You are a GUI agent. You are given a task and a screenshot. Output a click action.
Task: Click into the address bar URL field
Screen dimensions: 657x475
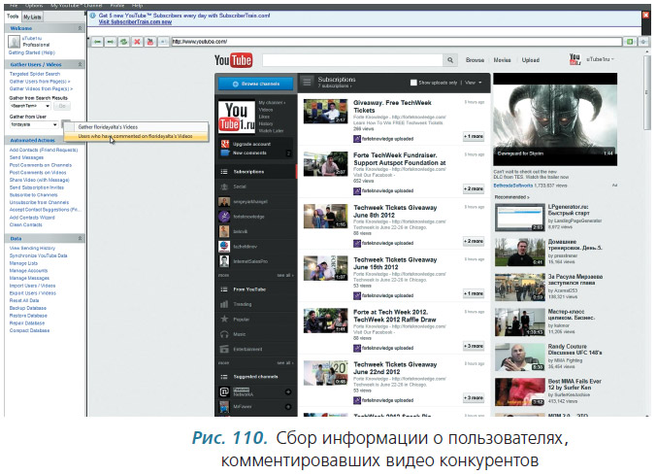tap(396, 42)
